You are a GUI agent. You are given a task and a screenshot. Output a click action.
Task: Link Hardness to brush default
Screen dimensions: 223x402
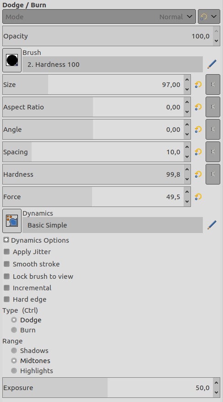pyautogui.click(x=213, y=174)
